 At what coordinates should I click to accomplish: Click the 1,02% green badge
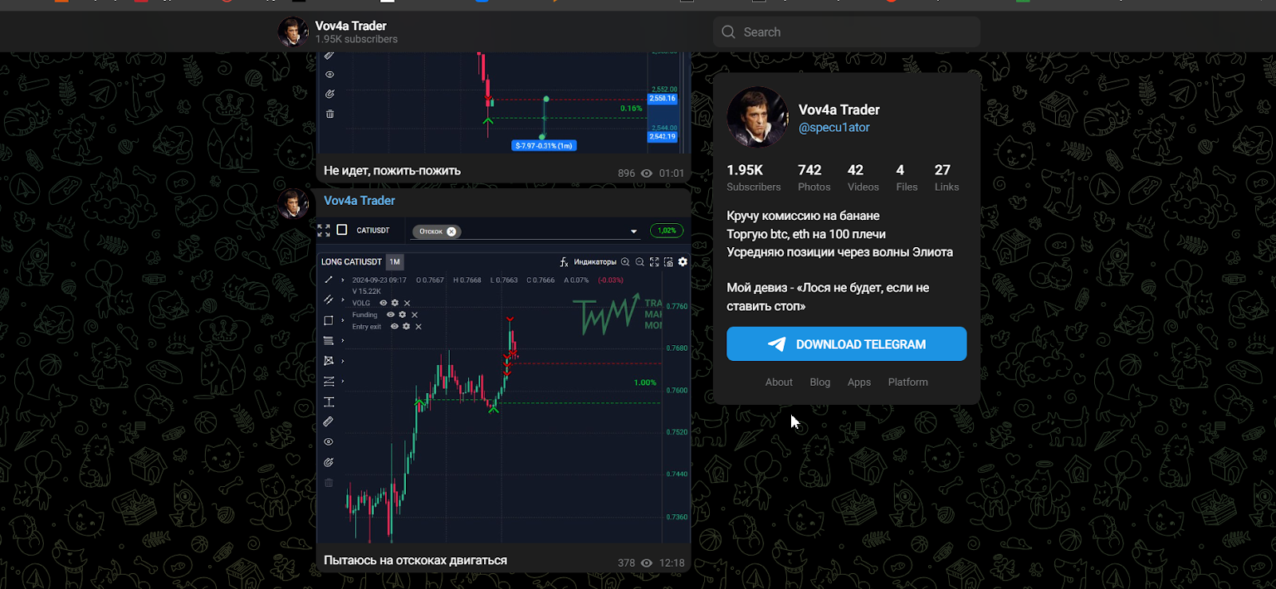667,230
